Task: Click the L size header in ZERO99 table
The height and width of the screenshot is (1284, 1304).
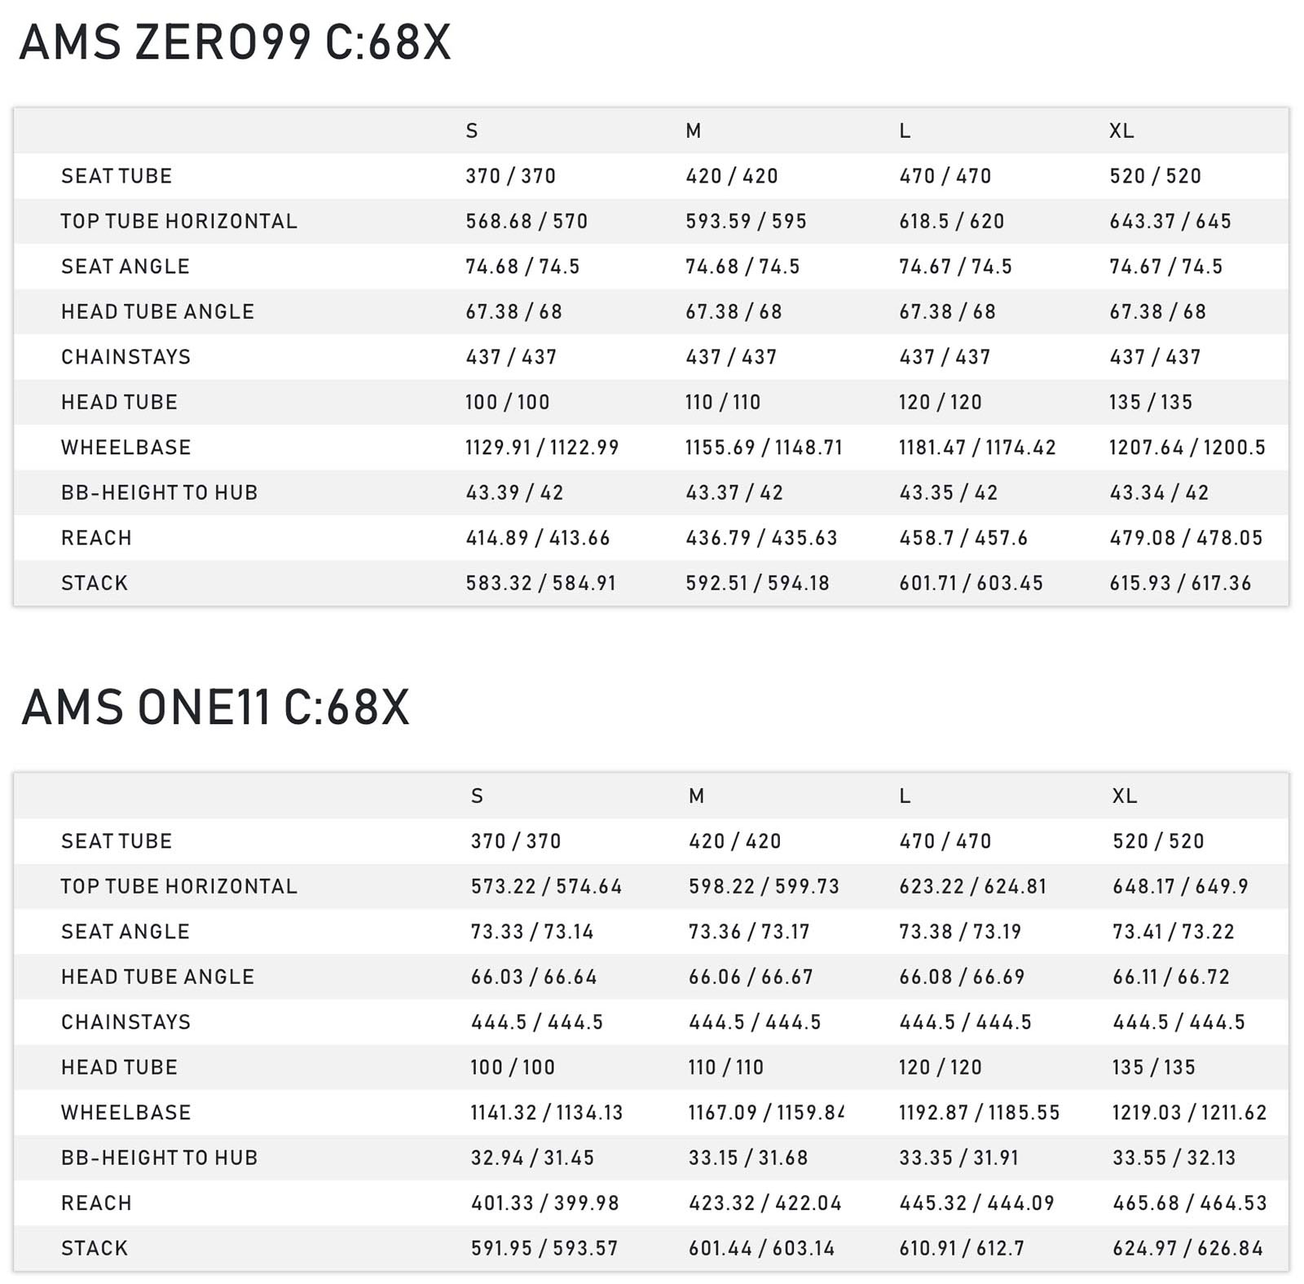Action: (x=905, y=130)
